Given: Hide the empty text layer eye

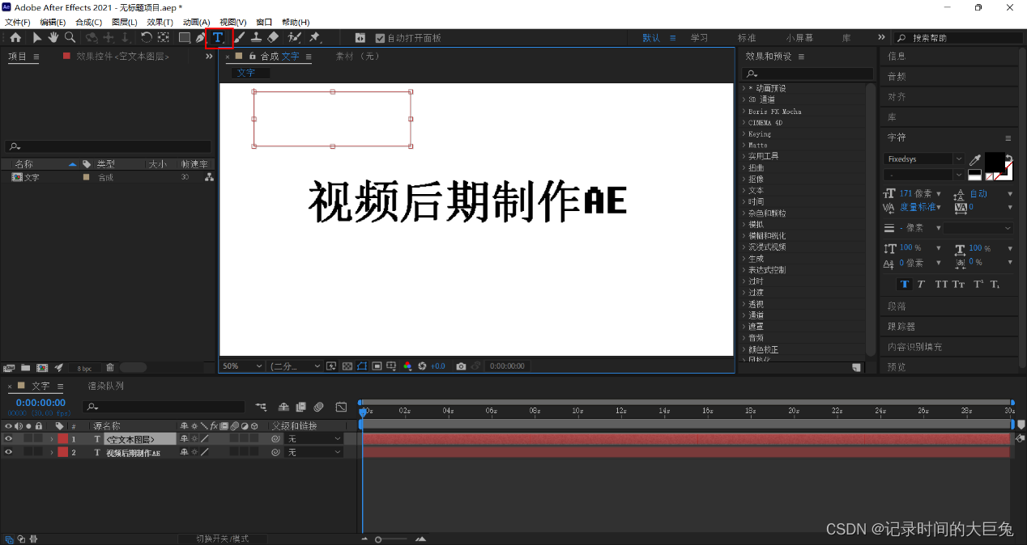Looking at the screenshot, I should coord(9,439).
